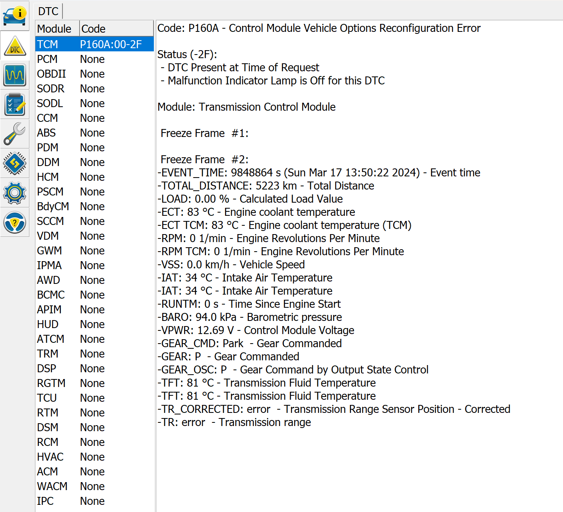The image size is (563, 512).
Task: Select the IPMA module row
Action: 95,265
